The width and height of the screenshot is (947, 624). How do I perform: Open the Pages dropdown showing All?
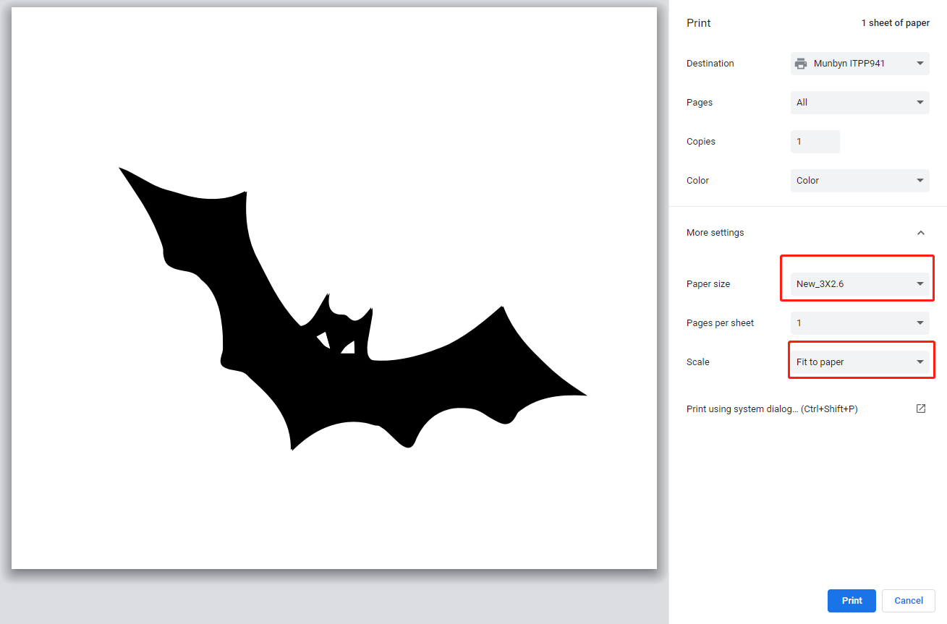tap(859, 103)
